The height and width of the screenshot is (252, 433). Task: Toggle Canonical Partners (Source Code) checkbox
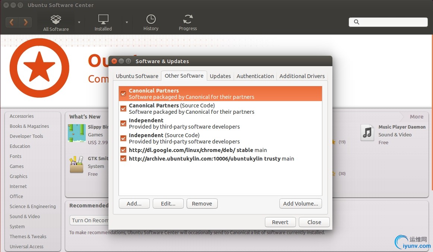tap(123, 109)
